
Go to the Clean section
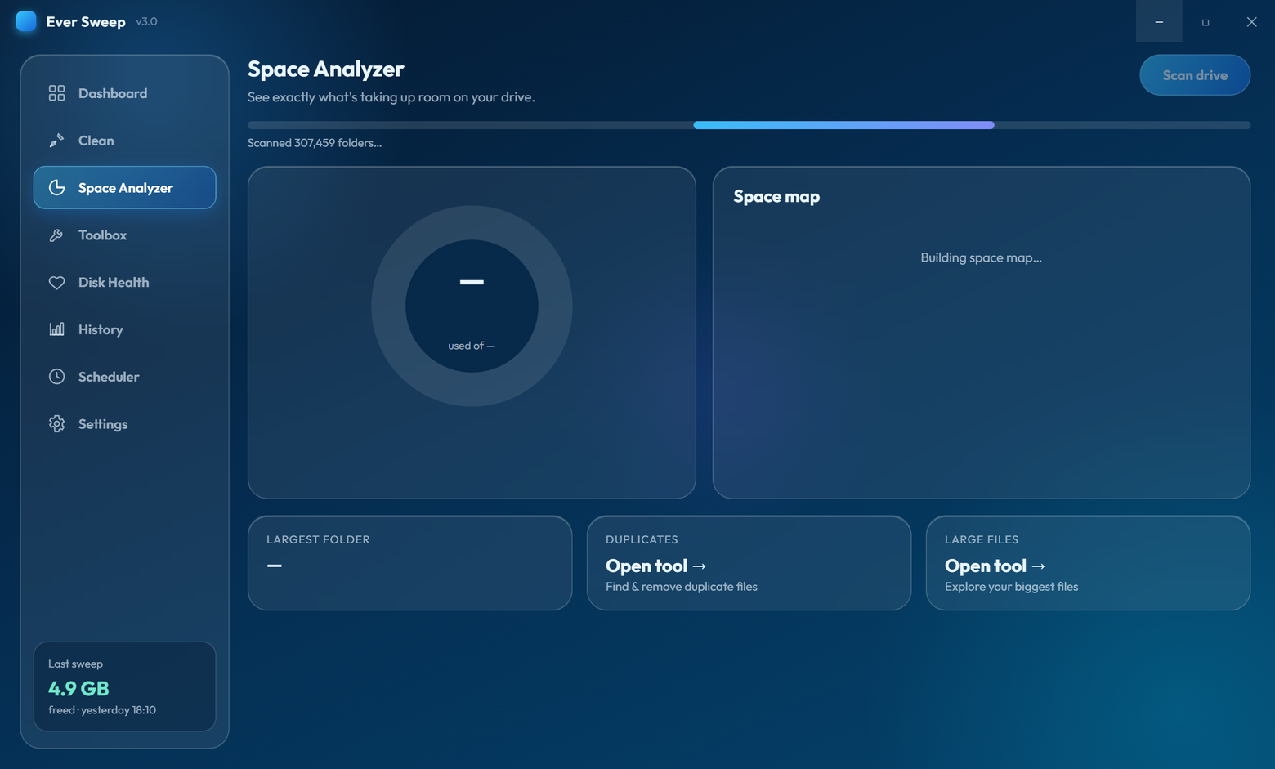click(124, 141)
